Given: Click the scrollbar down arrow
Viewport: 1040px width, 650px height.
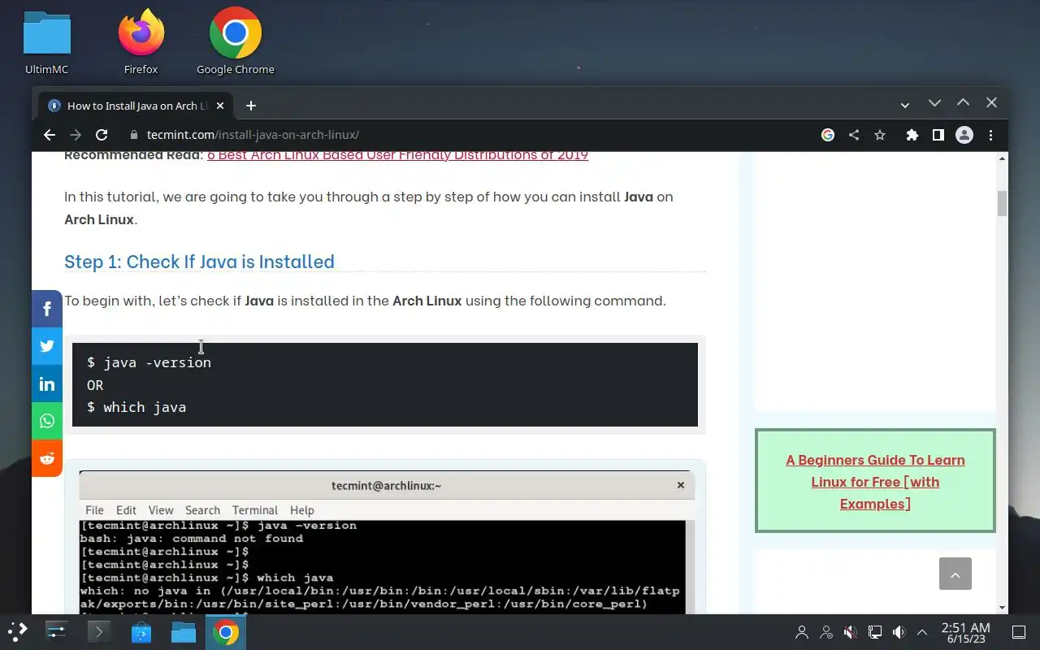Looking at the screenshot, I should click(x=1002, y=608).
